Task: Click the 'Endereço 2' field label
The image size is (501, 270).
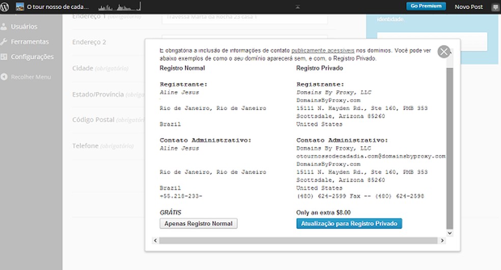Action: (x=89, y=42)
